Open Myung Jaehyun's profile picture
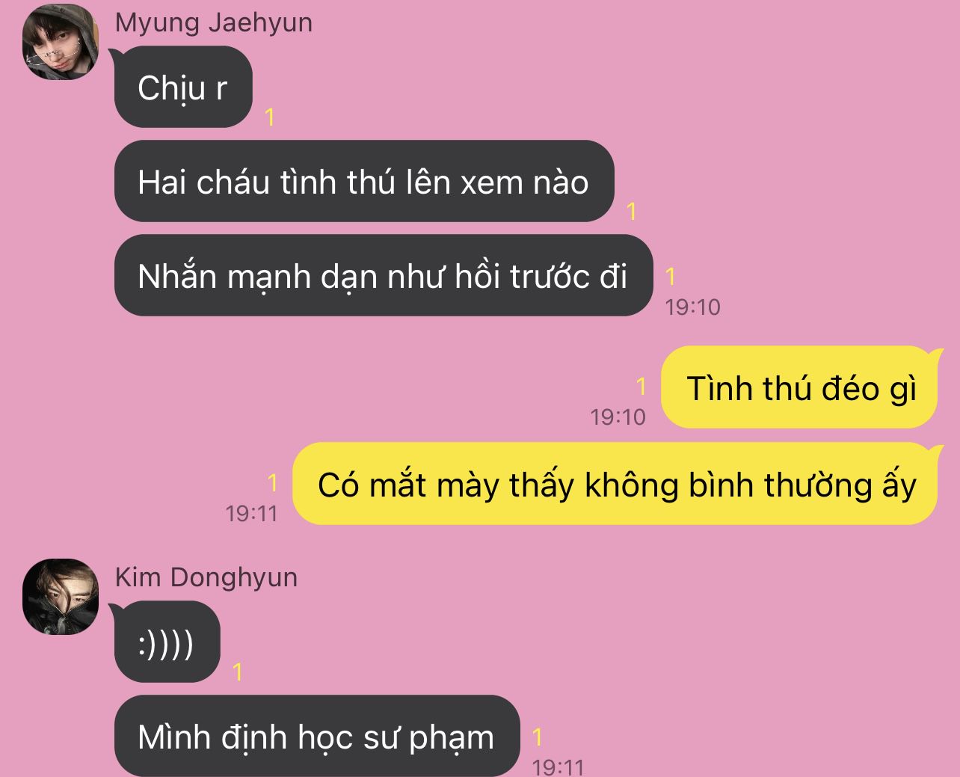Screen dimensions: 960x777 point(61,42)
